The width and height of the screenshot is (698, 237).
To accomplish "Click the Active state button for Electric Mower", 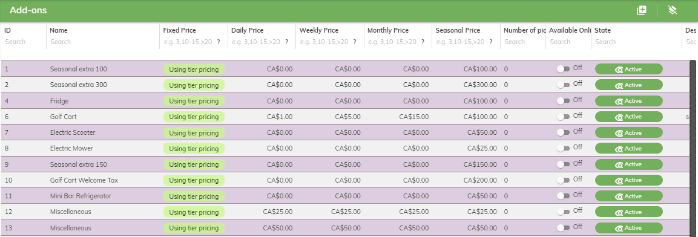I will (628, 149).
